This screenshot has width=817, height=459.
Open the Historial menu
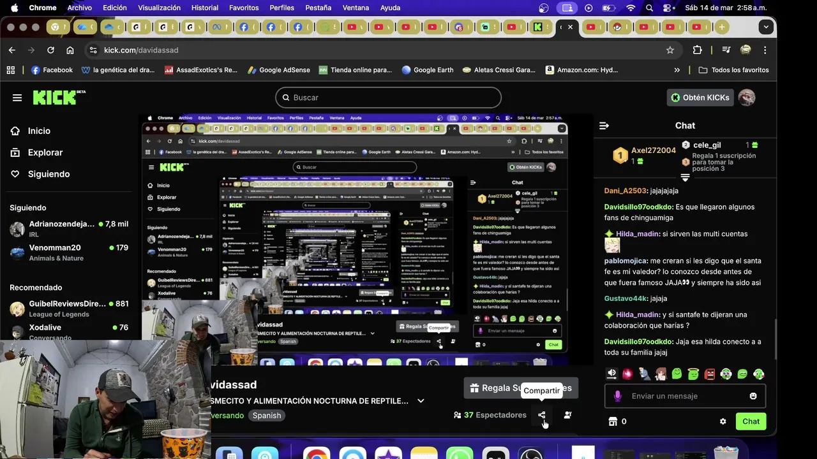(205, 8)
